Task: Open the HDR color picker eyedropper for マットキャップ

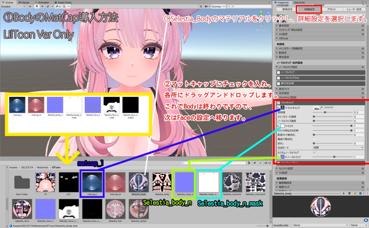Action: coord(321,107)
